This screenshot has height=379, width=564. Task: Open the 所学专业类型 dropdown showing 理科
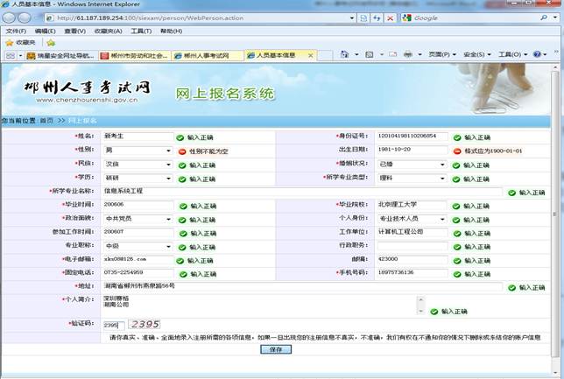[412, 178]
